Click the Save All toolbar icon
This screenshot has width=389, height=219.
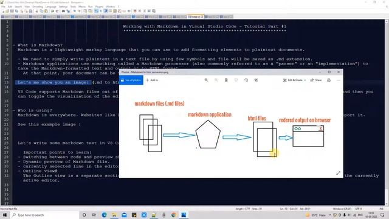(16, 11)
